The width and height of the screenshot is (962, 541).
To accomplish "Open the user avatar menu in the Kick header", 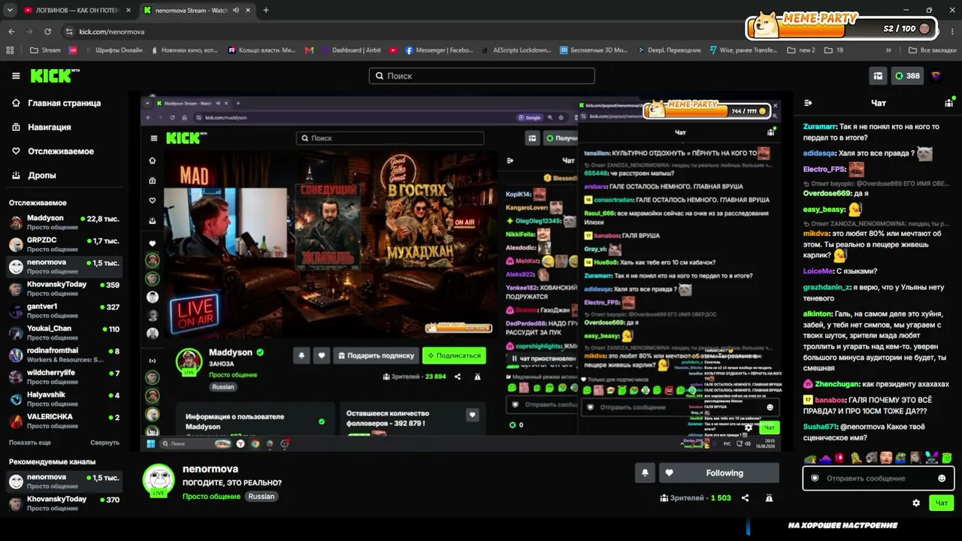I will coord(936,76).
